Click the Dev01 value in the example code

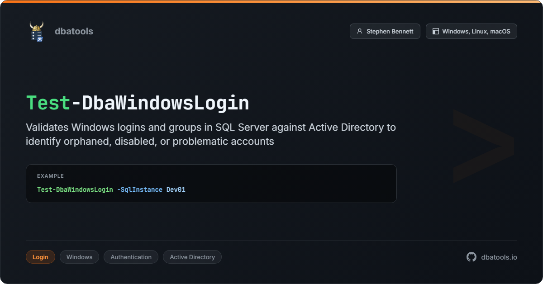pos(176,189)
